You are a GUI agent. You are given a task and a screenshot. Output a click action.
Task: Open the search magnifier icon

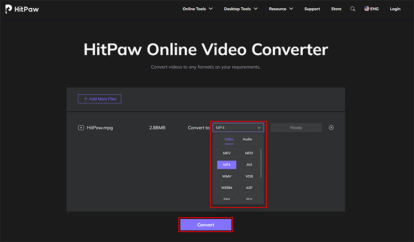click(x=353, y=9)
